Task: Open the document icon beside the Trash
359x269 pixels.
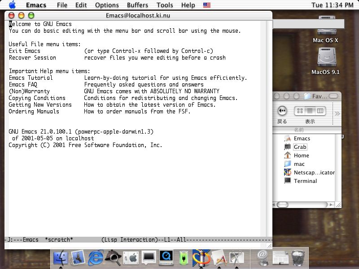Action: [x=280, y=258]
